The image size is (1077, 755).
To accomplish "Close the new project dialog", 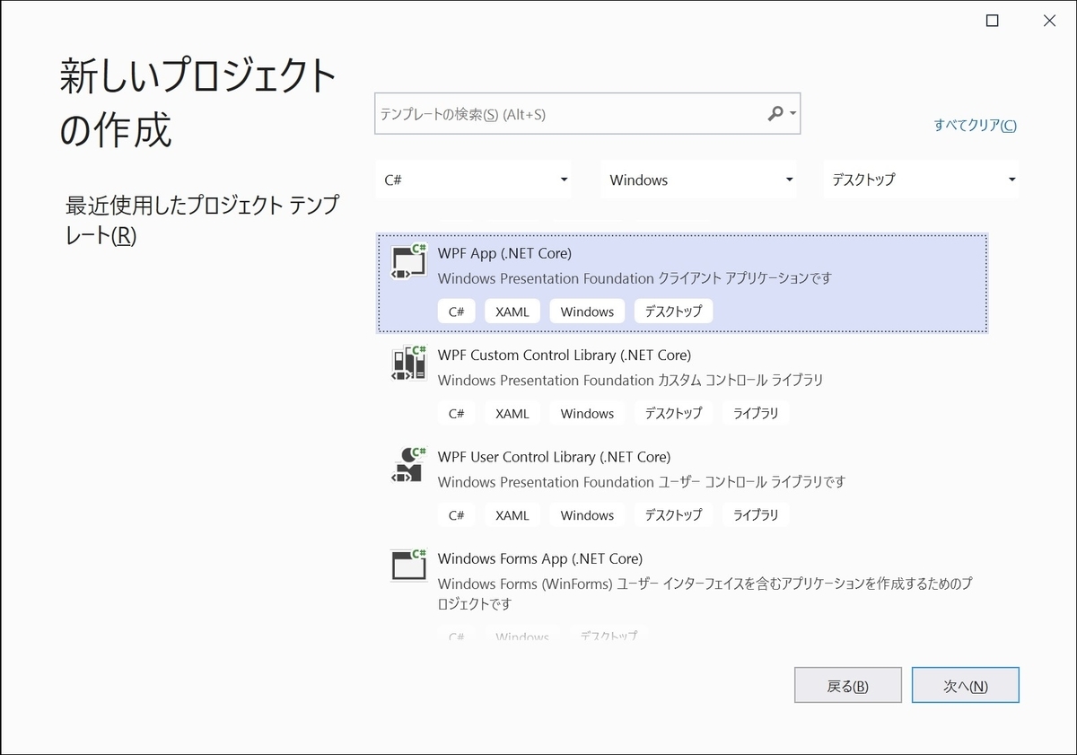I will pos(1048,21).
